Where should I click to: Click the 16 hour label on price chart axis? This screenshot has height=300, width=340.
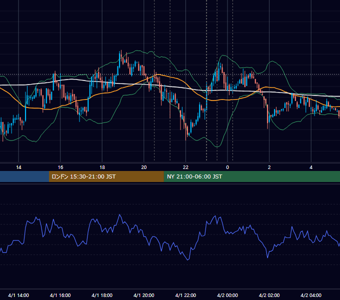tap(60, 167)
